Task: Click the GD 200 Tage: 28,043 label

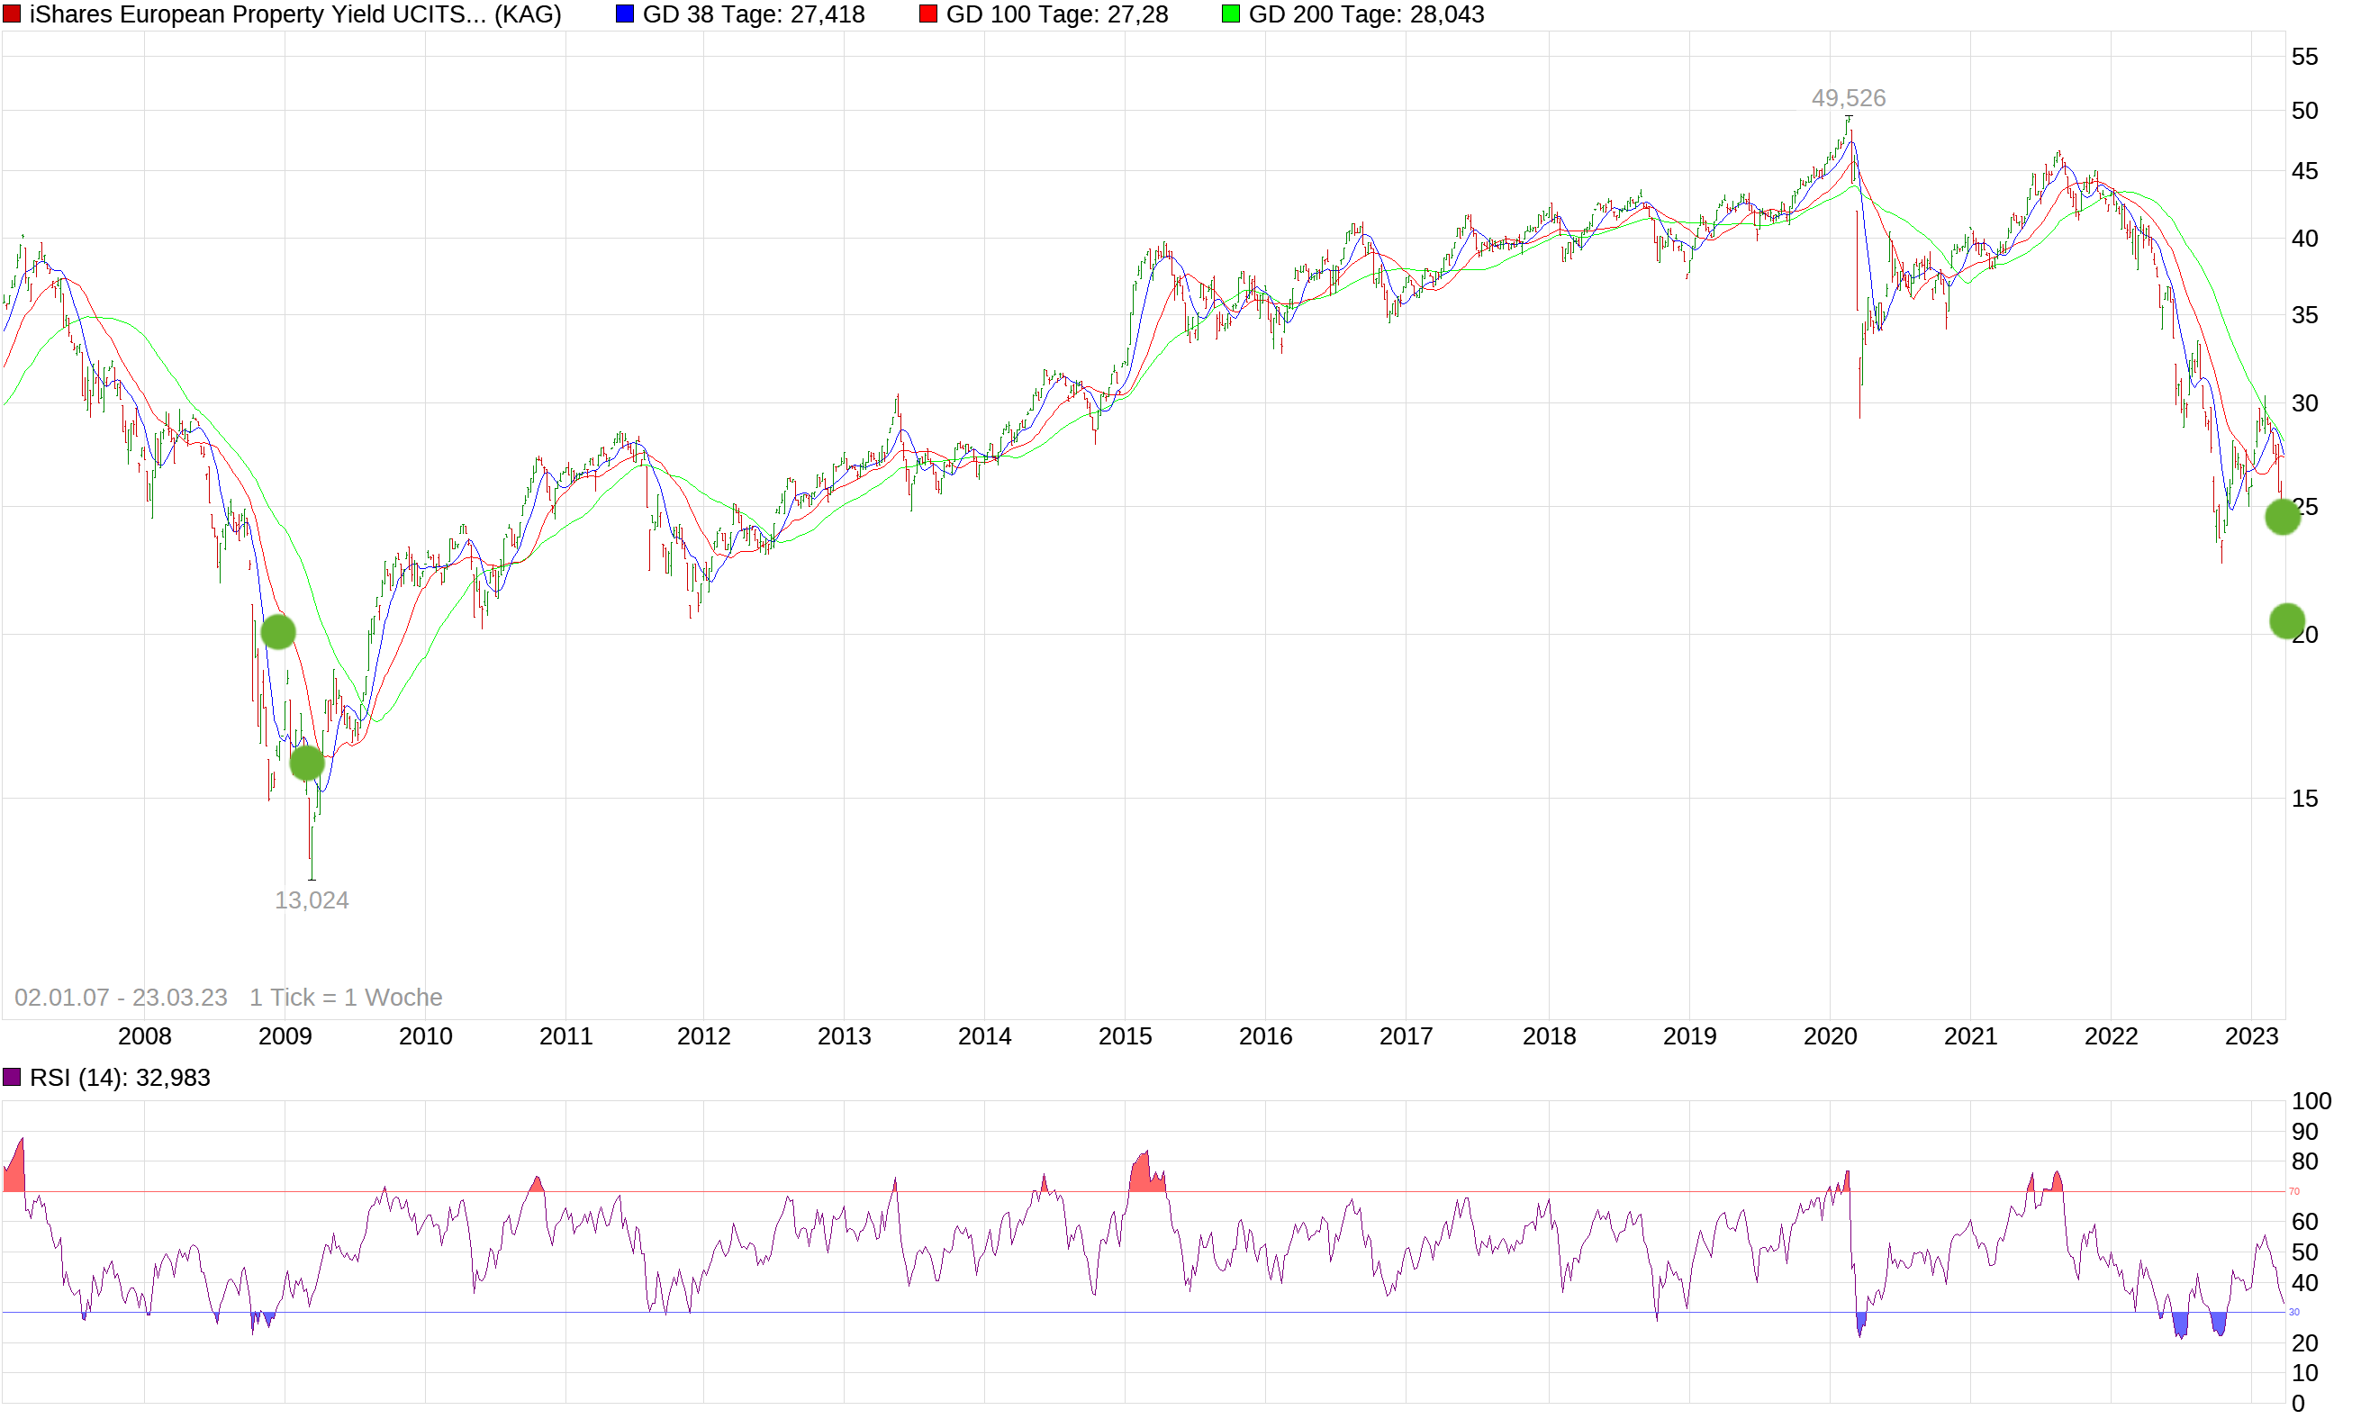Action: pyautogui.click(x=1366, y=14)
